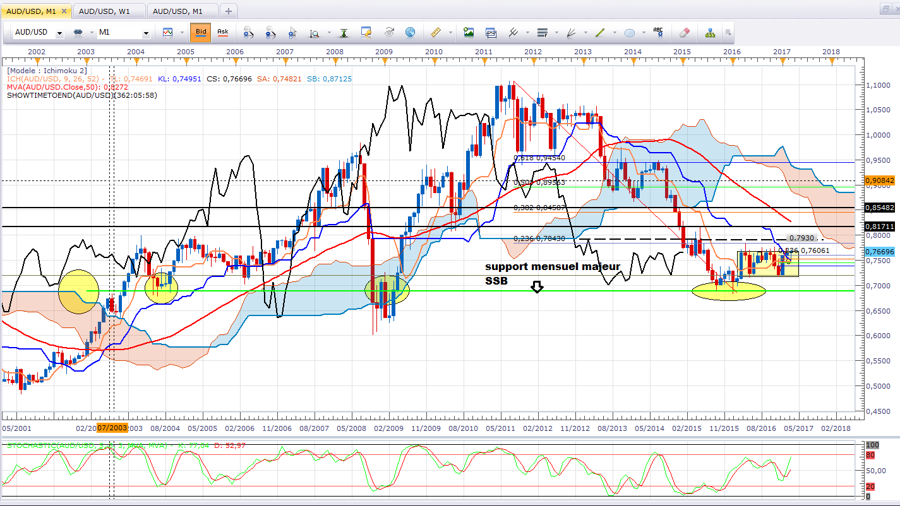Select the eraser tool

click(685, 32)
